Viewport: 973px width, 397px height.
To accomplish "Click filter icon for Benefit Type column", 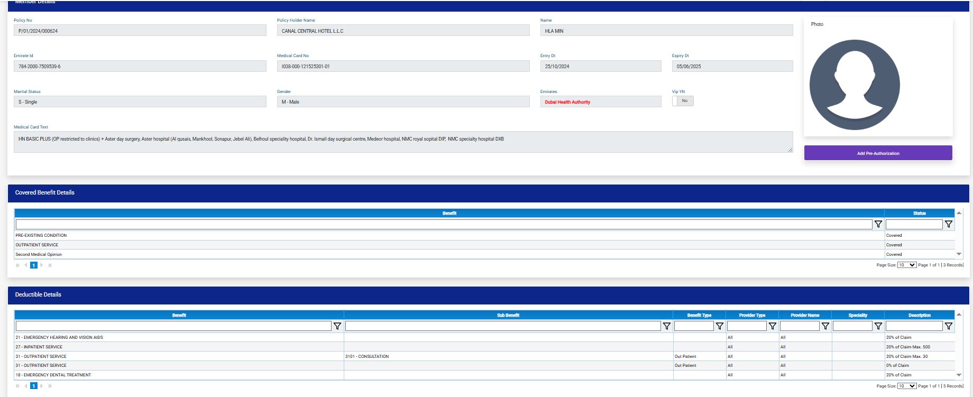I will [x=719, y=326].
